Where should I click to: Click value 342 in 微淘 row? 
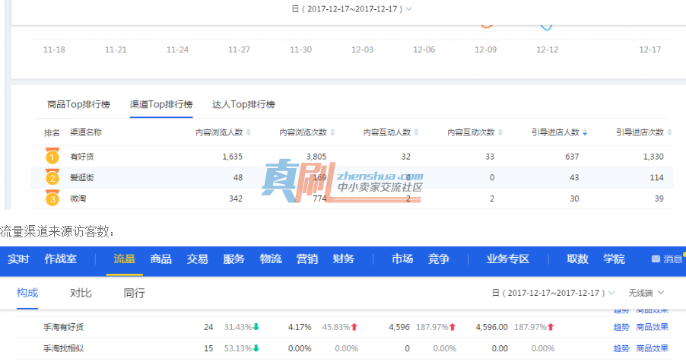(x=235, y=198)
